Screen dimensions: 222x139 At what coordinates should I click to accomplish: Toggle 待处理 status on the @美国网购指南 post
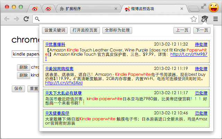201,69
